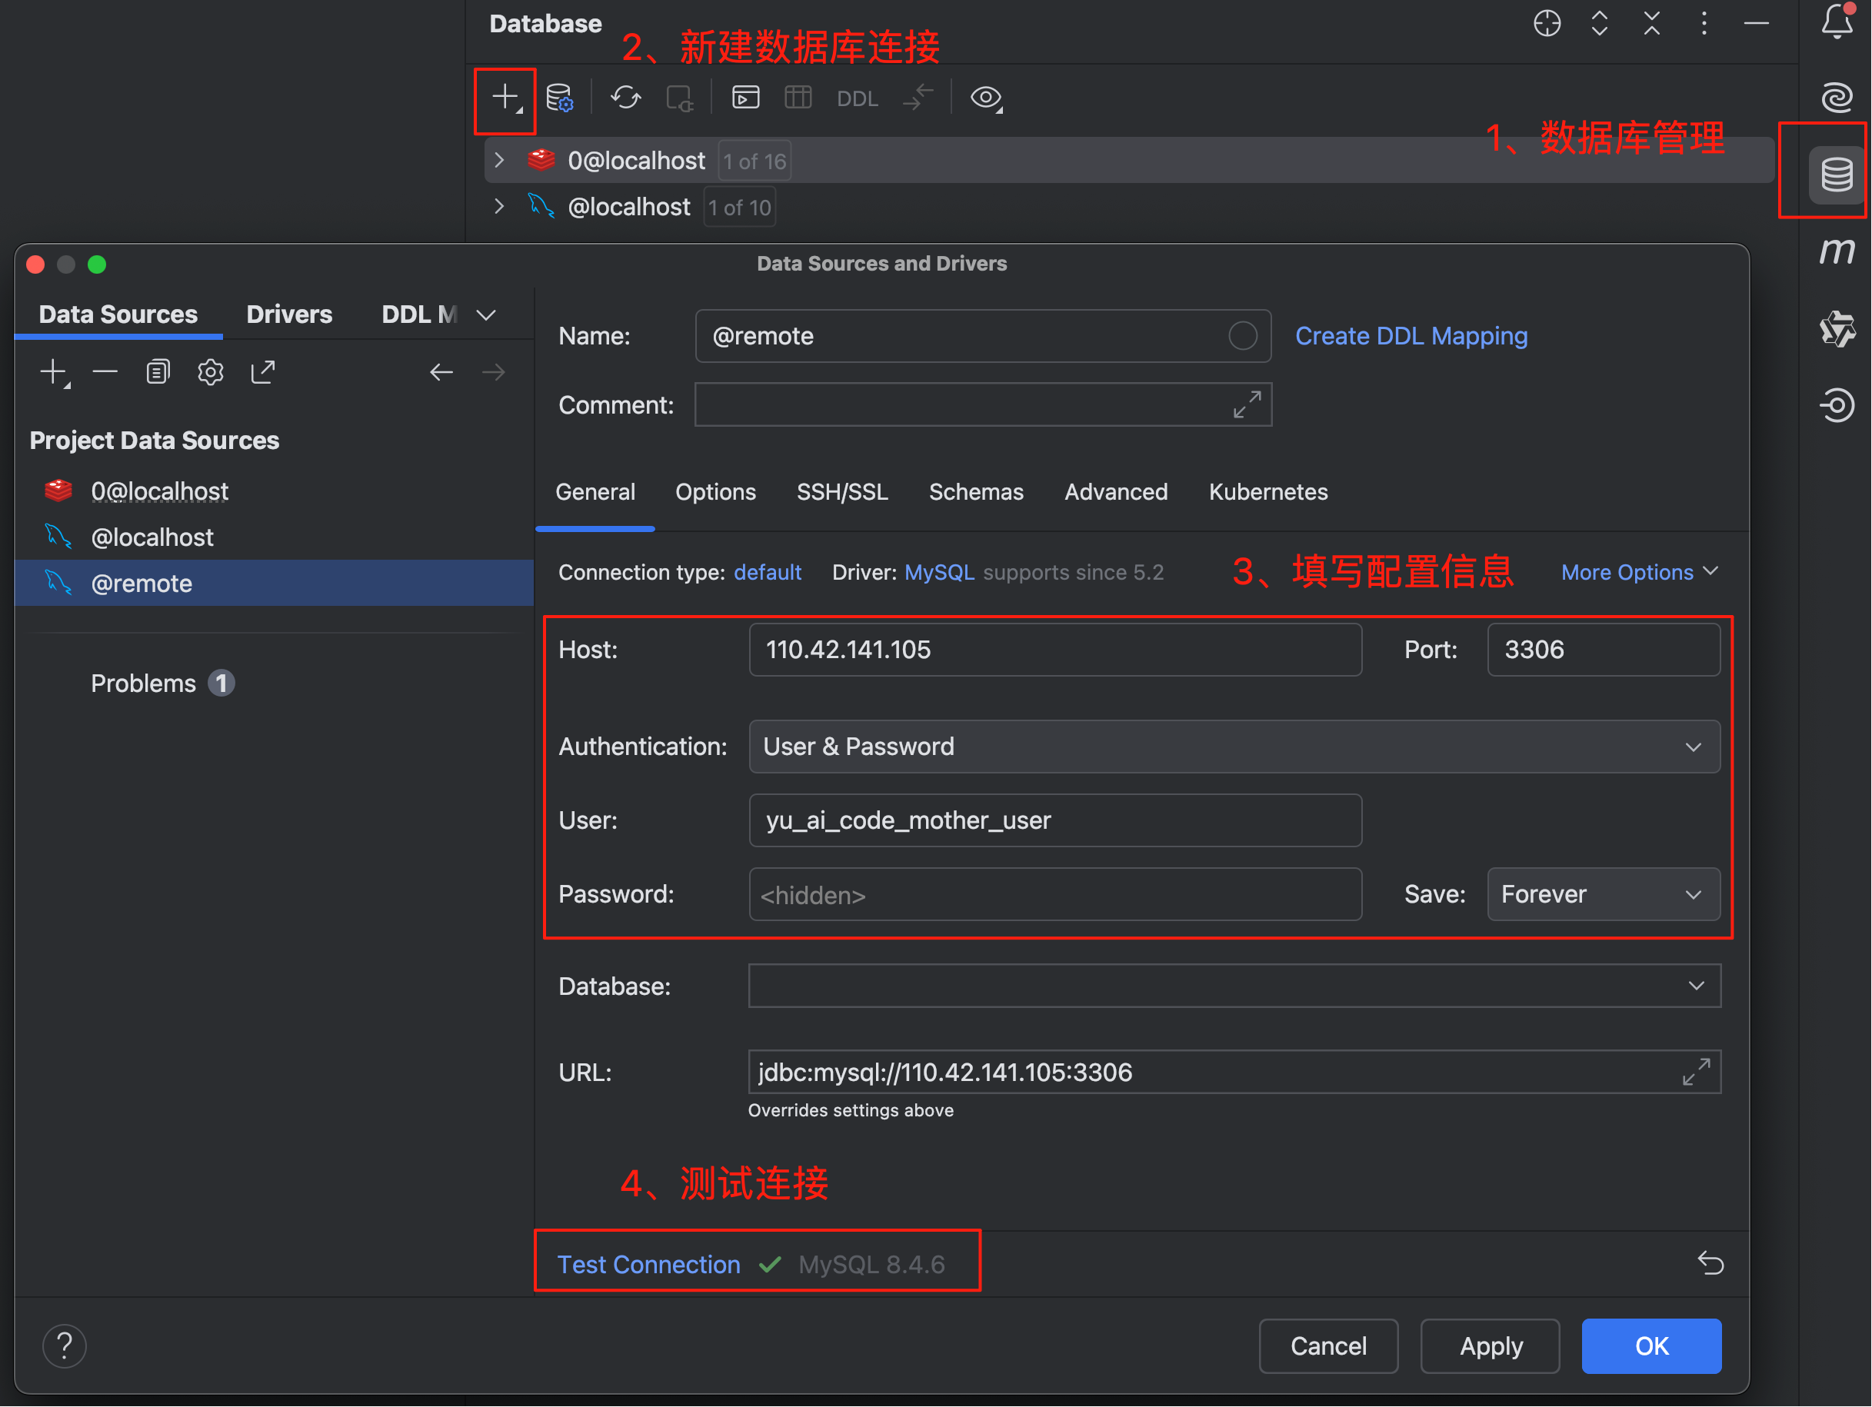
Task: Open the Database tool window sidebar icon
Action: [1836, 175]
